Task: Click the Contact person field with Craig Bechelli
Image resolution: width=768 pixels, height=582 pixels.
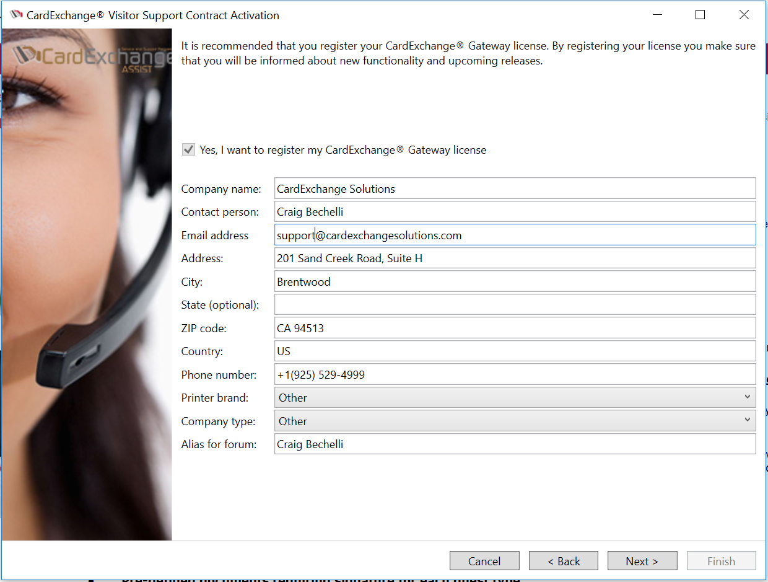Action: [515, 211]
